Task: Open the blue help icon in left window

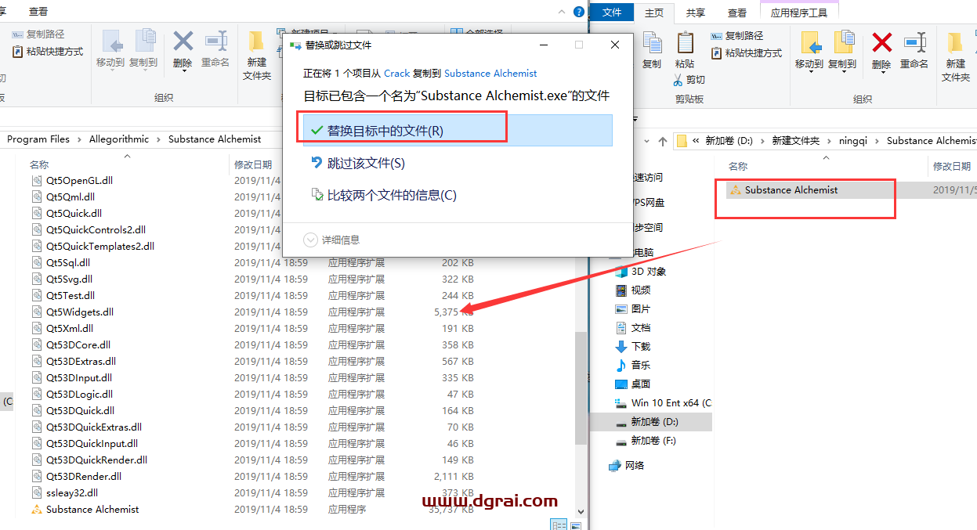Action: [579, 11]
